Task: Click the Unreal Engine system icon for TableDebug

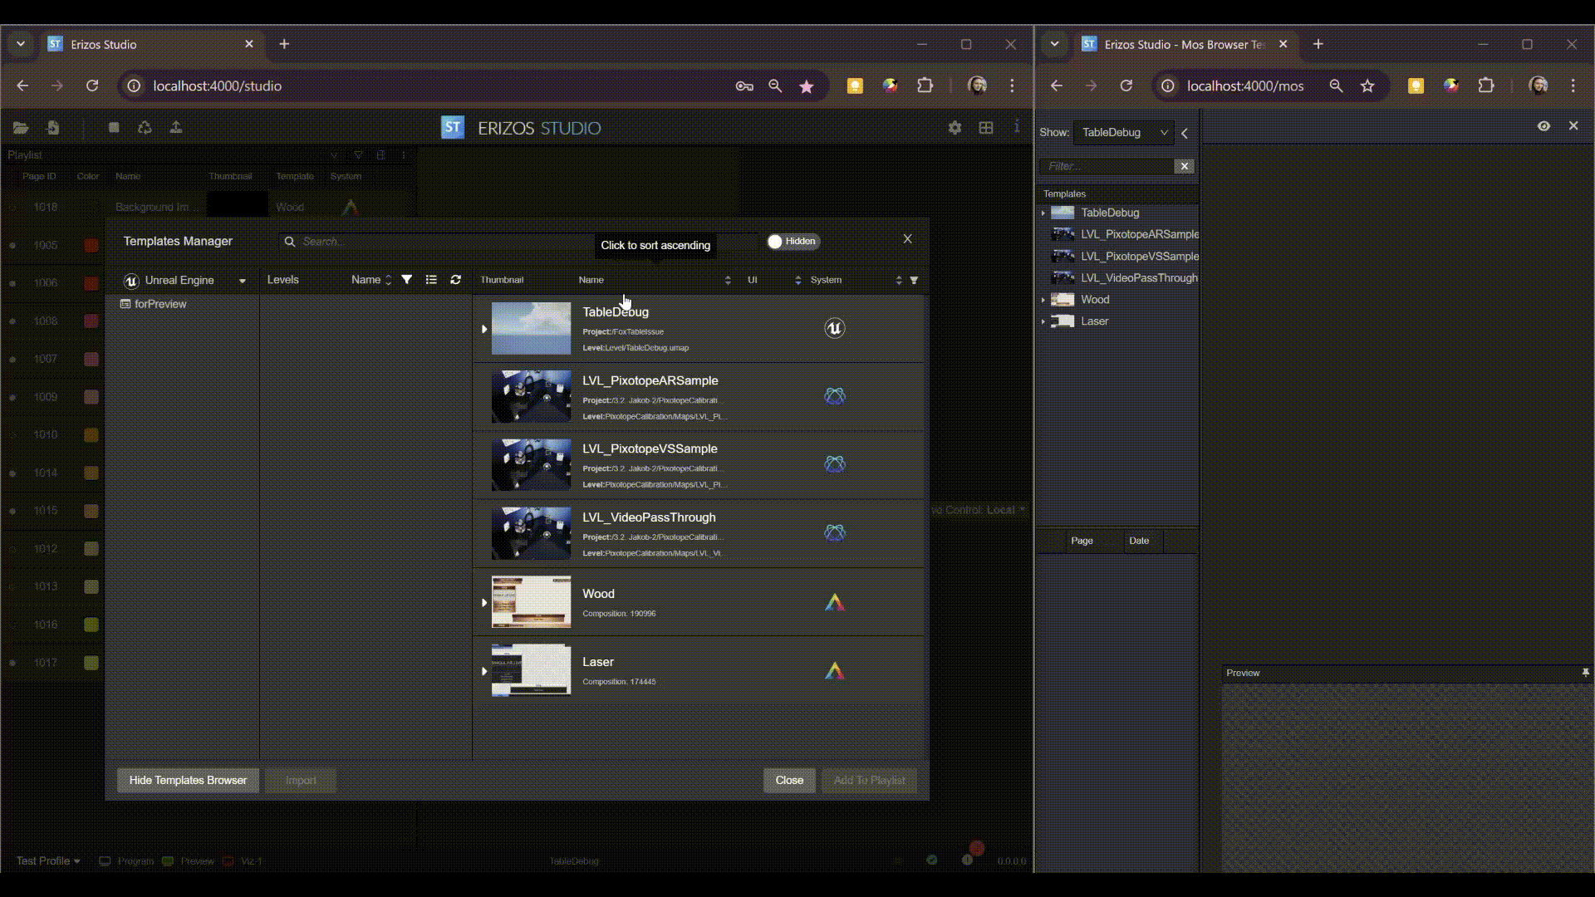Action: [834, 328]
